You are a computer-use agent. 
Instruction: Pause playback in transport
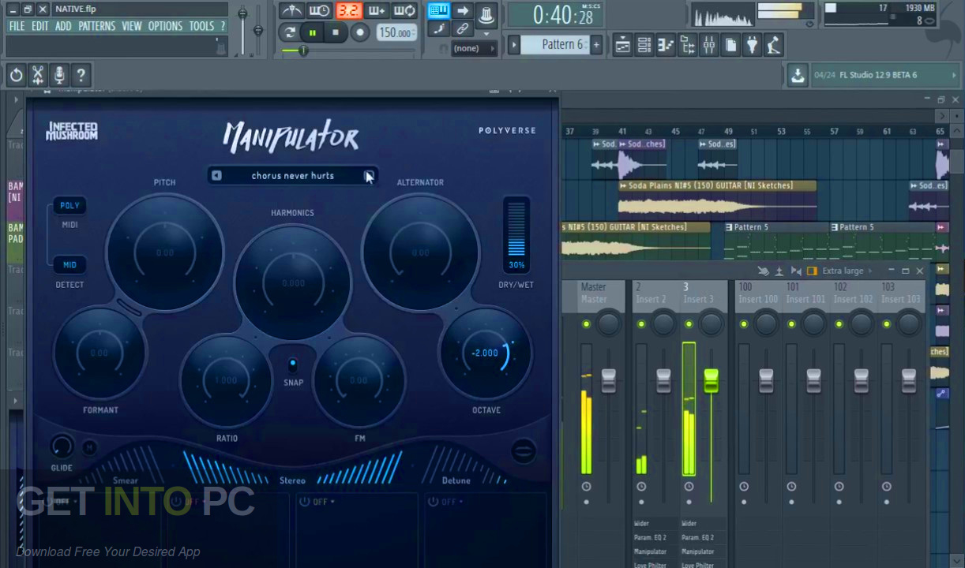(x=313, y=32)
